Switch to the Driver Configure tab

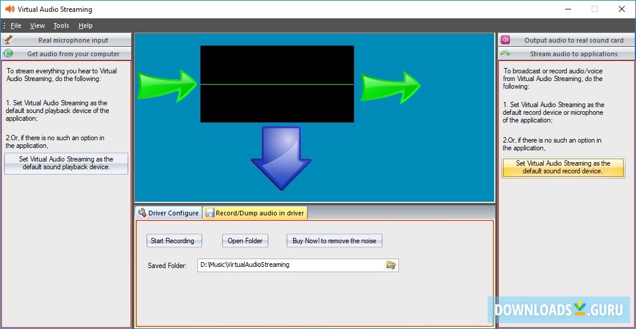[x=168, y=213]
